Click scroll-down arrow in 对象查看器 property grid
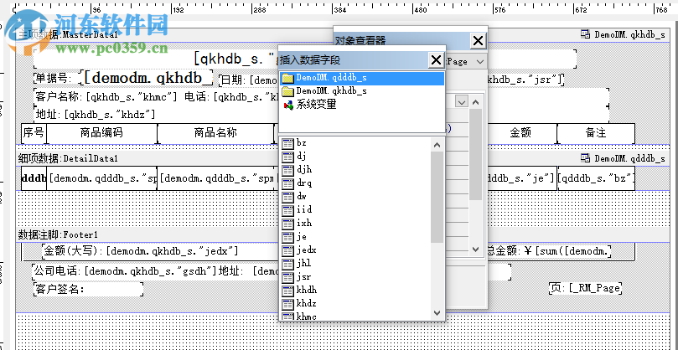This screenshot has width=678, height=350. 476,250
